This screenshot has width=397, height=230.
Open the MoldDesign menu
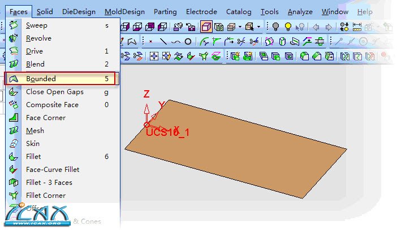pyautogui.click(x=124, y=12)
